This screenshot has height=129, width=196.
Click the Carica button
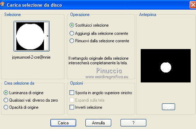(63, 123)
